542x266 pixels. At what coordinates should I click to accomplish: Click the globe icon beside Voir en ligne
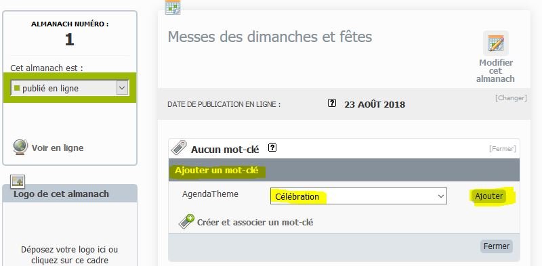pos(20,148)
